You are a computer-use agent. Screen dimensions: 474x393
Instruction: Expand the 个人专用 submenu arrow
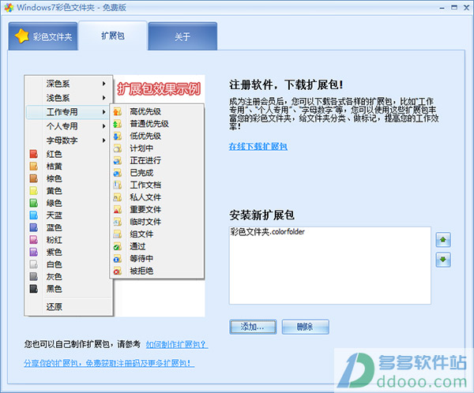[103, 126]
